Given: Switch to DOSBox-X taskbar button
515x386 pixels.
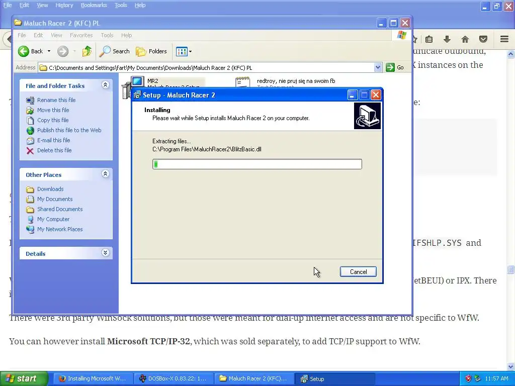Looking at the screenshot, I should click(x=174, y=378).
